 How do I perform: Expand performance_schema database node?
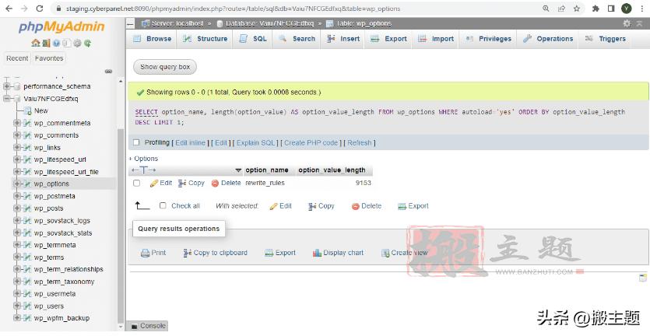coord(7,86)
